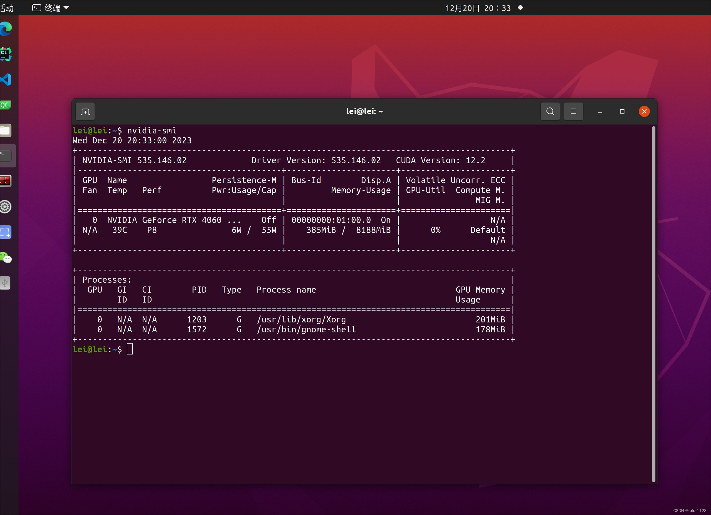Launch Qt Creator from the dock
The height and width of the screenshot is (515, 711).
point(6,105)
